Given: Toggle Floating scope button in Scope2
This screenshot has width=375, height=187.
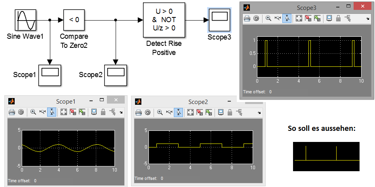Looking at the screenshot, I should tap(221, 112).
